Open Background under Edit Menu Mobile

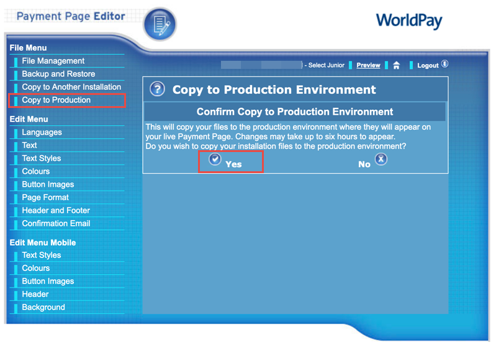[x=43, y=307]
